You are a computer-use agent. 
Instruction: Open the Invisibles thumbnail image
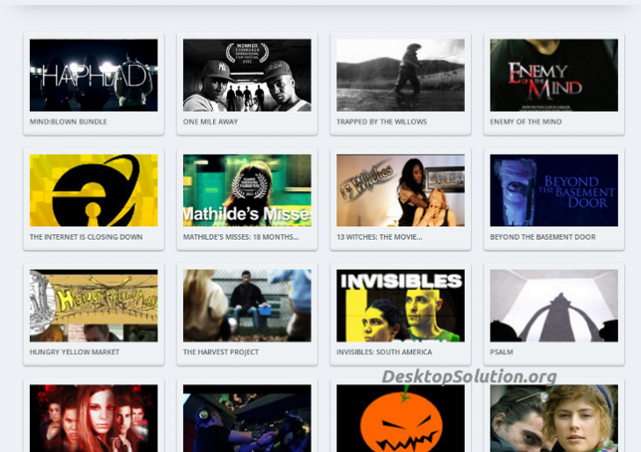[x=401, y=306]
